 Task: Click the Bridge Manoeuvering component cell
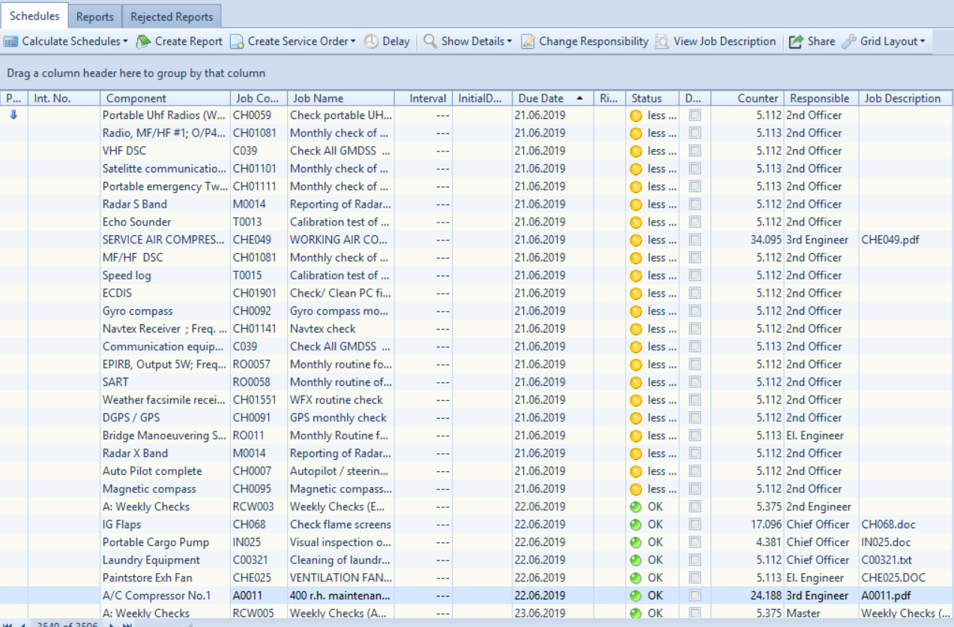click(x=165, y=435)
